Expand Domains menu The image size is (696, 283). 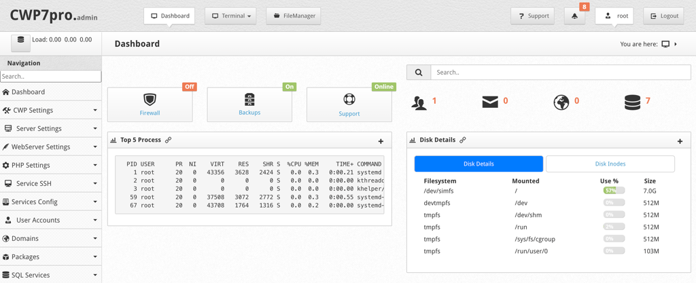pos(50,238)
